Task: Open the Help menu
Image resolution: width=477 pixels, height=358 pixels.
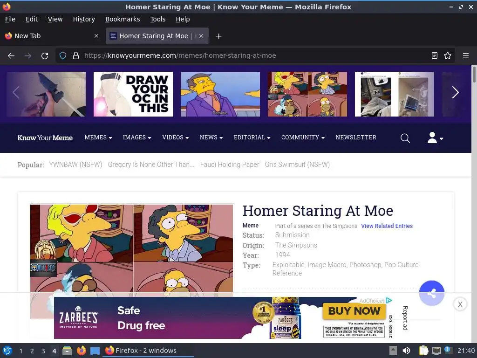Action: (x=183, y=19)
